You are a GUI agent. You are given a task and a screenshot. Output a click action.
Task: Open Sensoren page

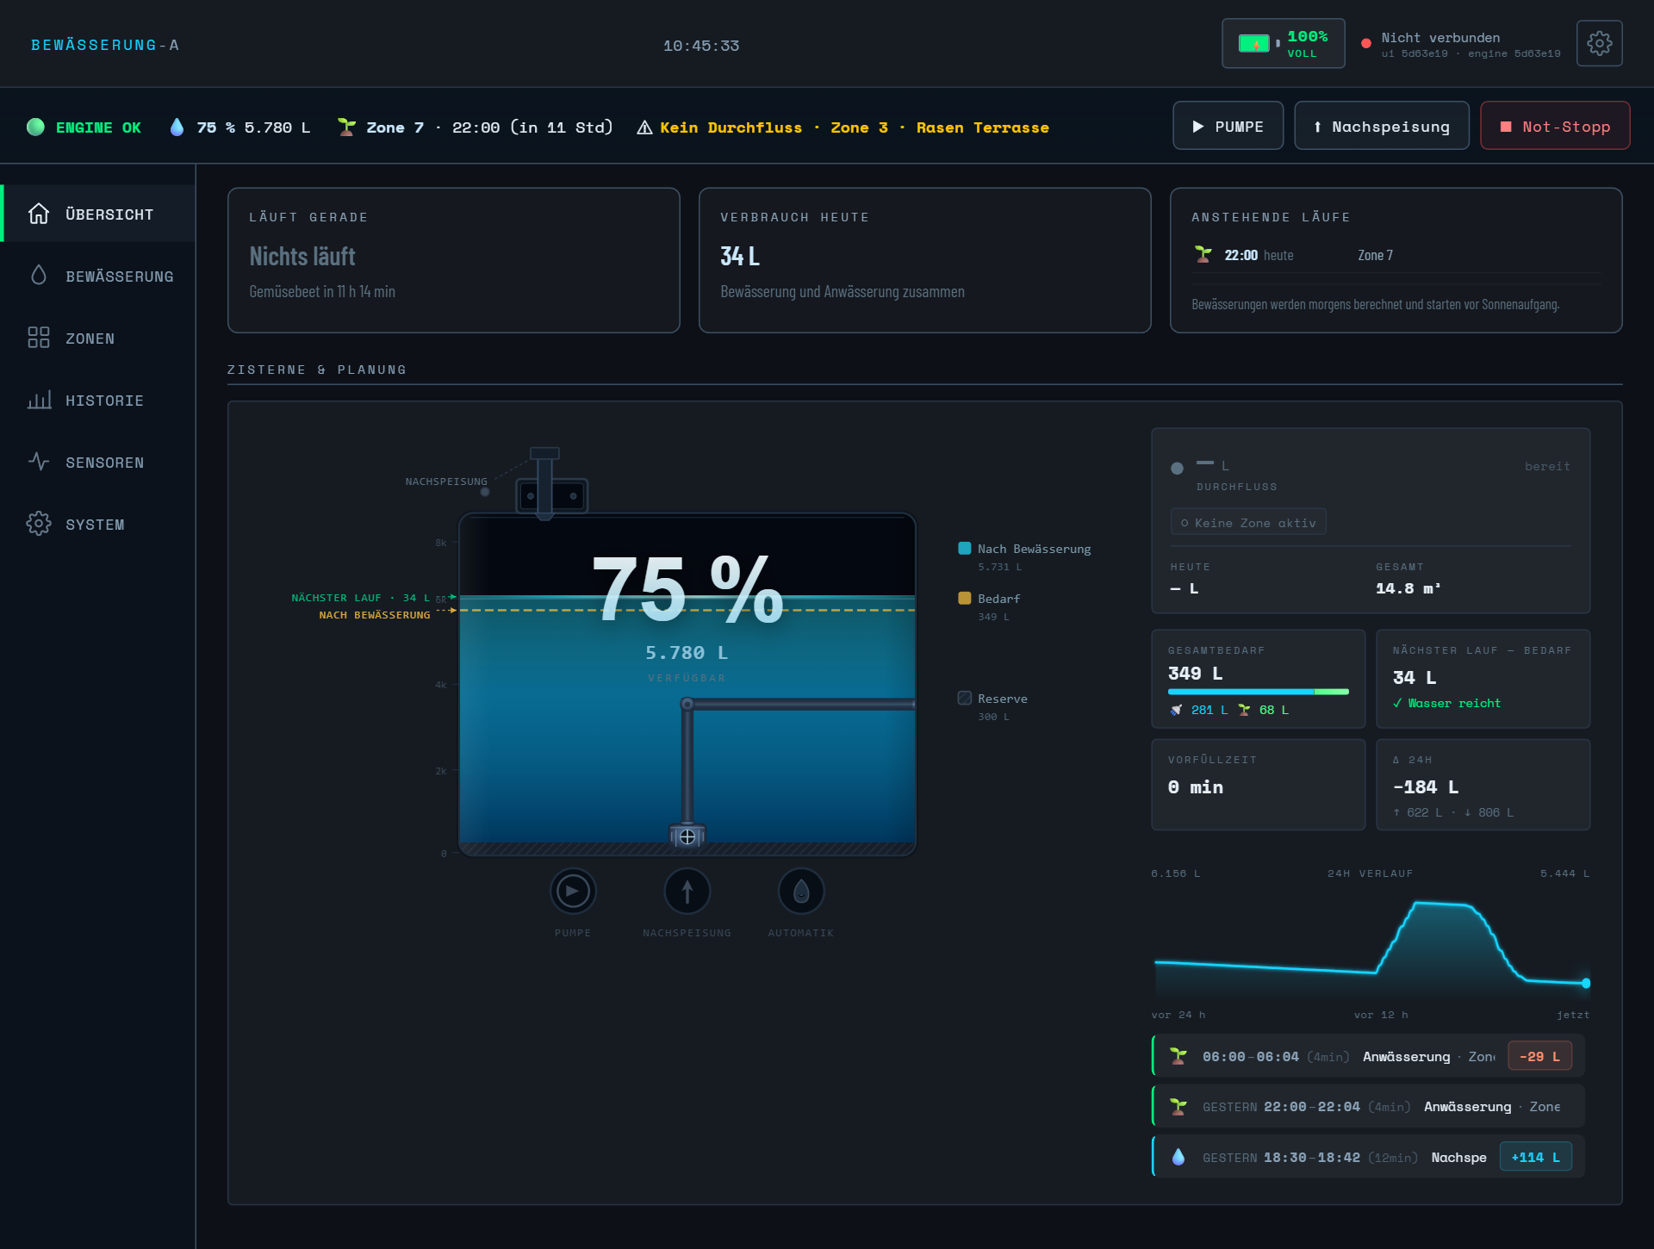click(x=99, y=462)
